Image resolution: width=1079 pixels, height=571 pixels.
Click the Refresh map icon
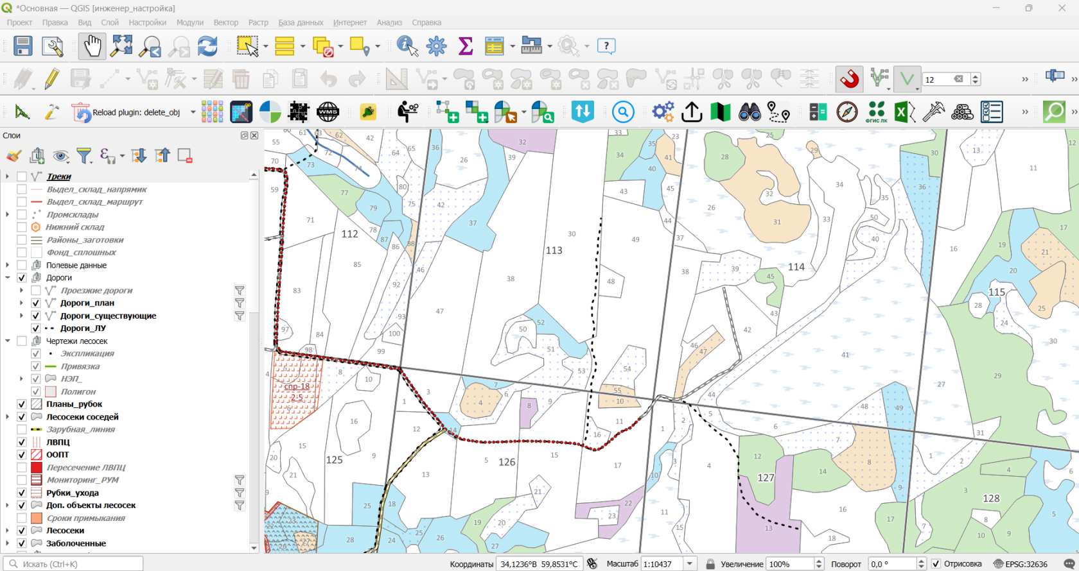tap(207, 46)
